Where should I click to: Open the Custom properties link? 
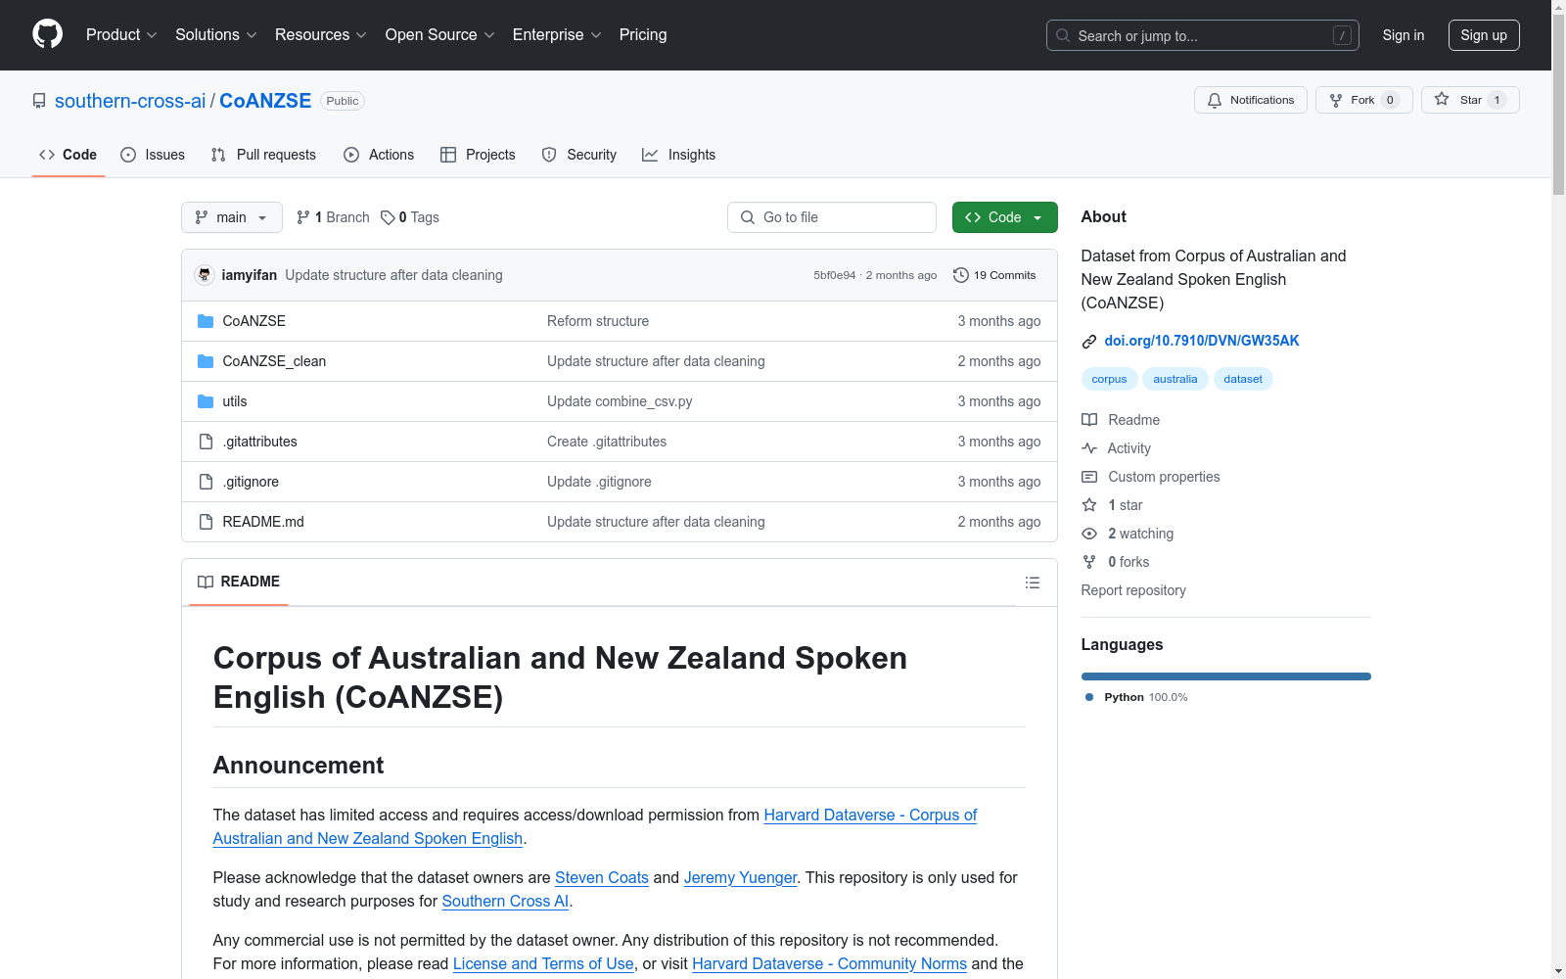click(1151, 477)
